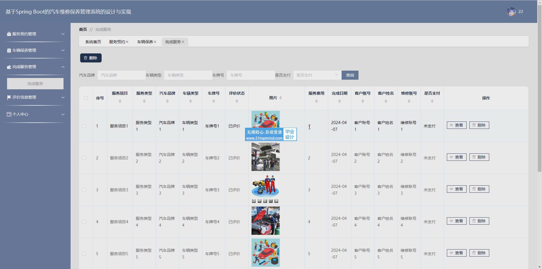Click the briefcase icon for 服务预约管理
Viewport: 542px width, 269px height.
point(9,34)
